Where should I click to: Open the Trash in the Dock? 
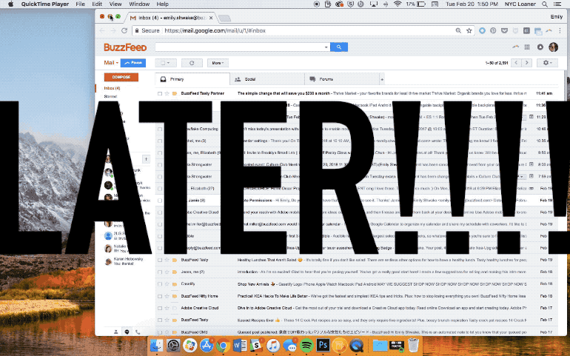pos(413,345)
